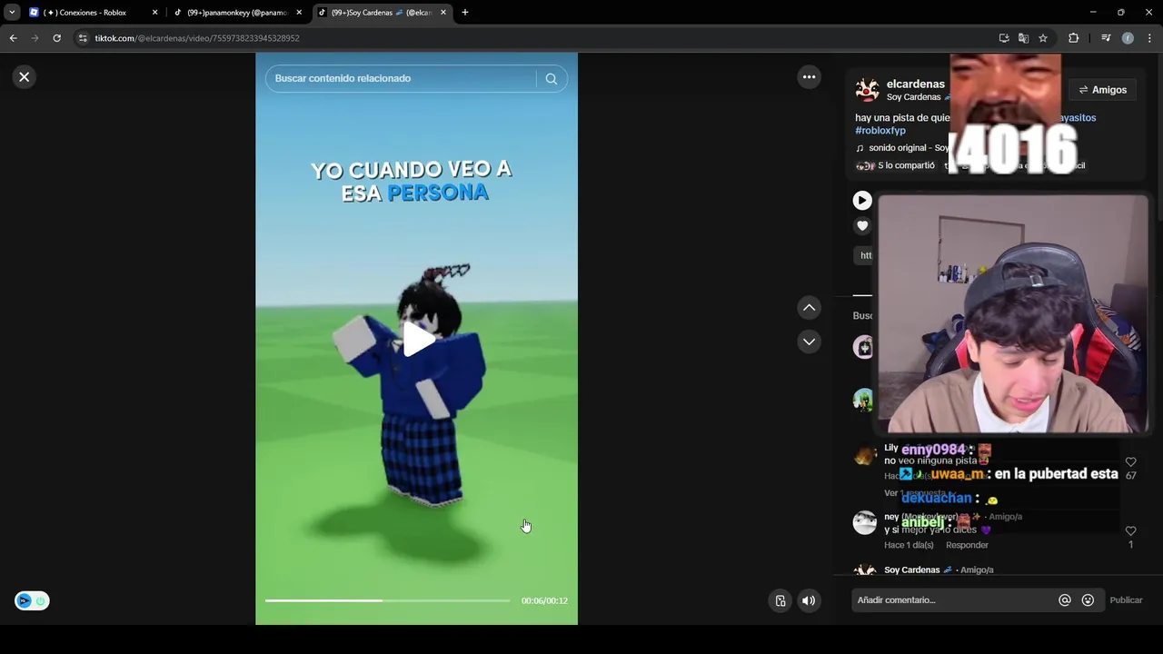This screenshot has height=654, width=1163.
Task: Click the floating player pill widget at bottom-left
Action: (32, 600)
